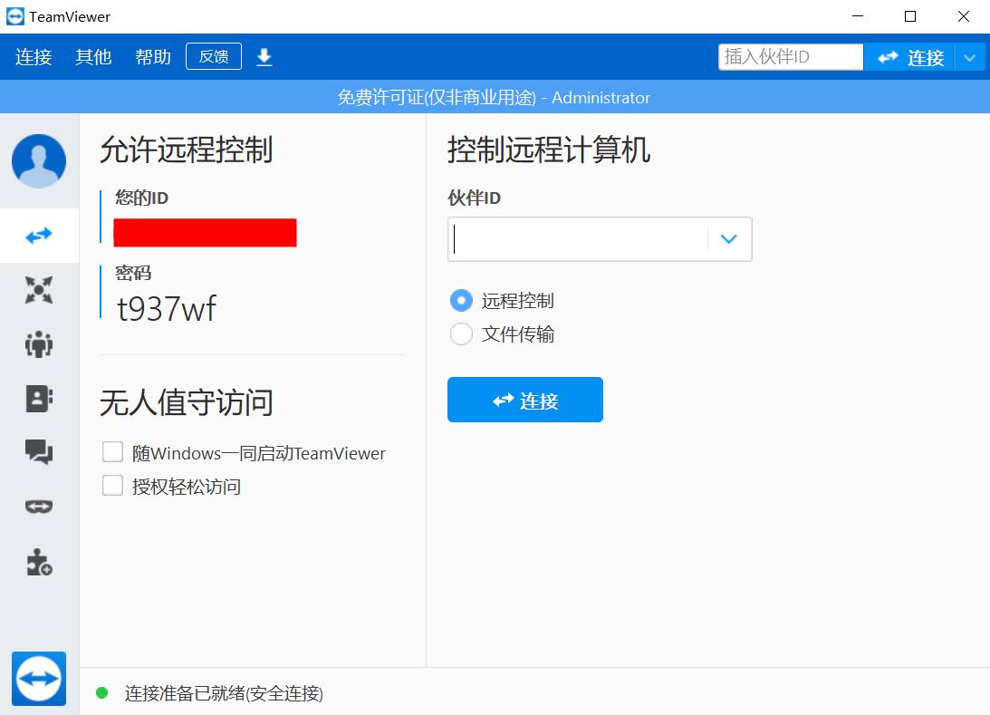Enable 授权轻松访问 checkbox
990x715 pixels.
pos(112,486)
